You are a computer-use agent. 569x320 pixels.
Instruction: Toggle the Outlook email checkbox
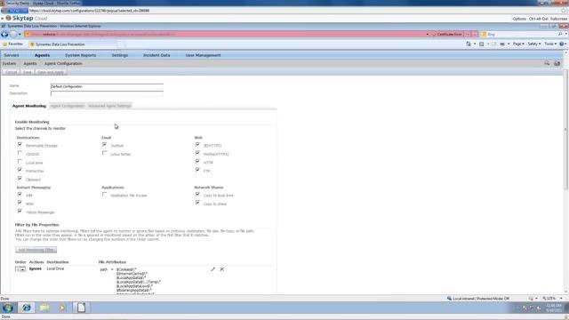click(105, 144)
